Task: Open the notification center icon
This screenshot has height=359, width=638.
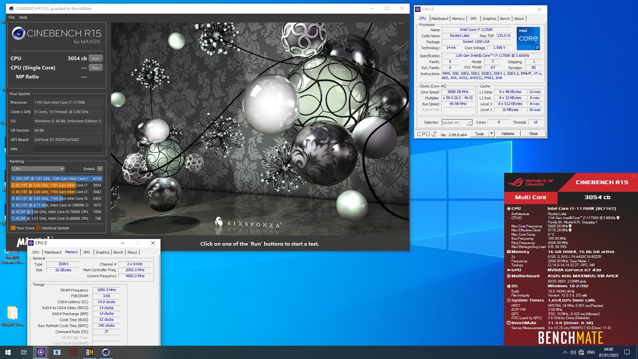Action: pos(627,352)
